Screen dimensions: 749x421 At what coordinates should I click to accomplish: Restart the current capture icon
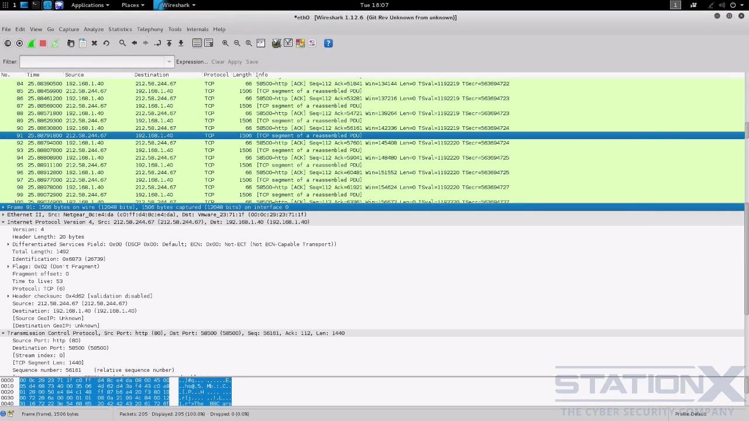(54, 43)
